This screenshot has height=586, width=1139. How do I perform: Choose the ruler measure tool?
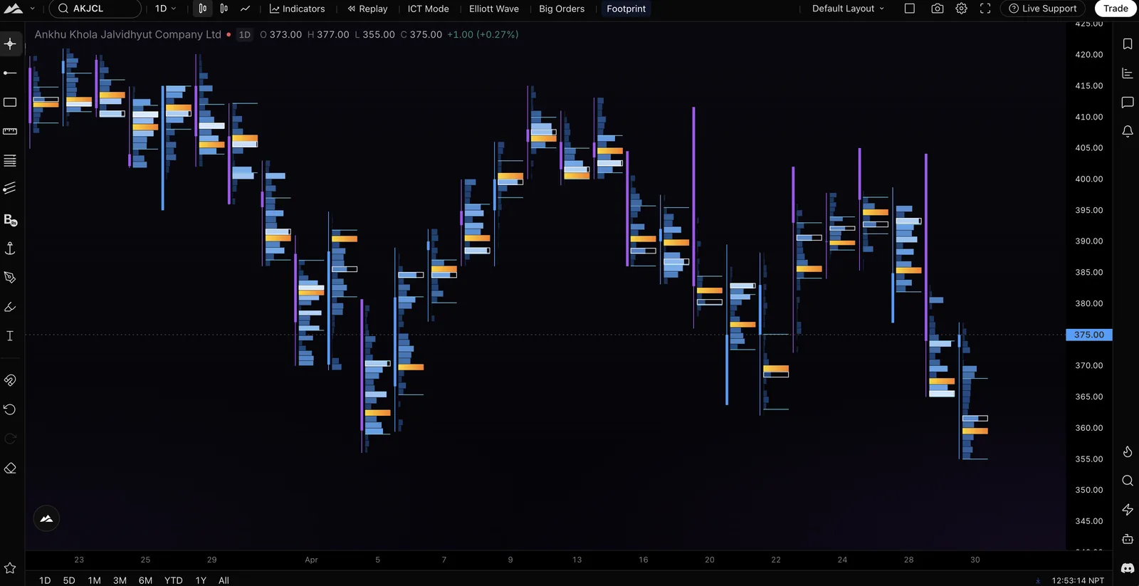pyautogui.click(x=10, y=131)
